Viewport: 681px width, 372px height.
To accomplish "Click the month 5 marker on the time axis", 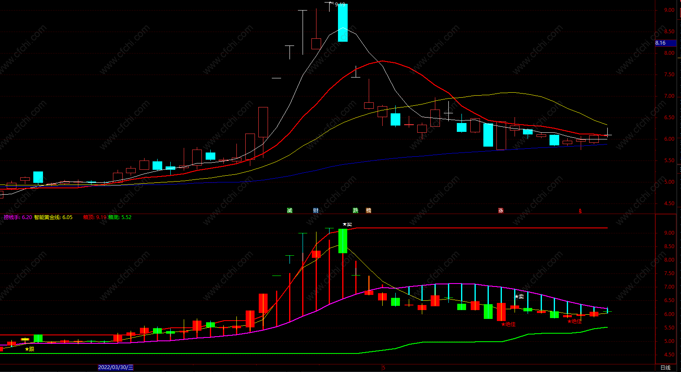I will coord(383,368).
